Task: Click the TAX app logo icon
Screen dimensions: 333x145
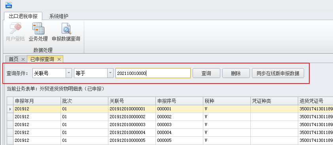Action: click(x=9, y=5)
